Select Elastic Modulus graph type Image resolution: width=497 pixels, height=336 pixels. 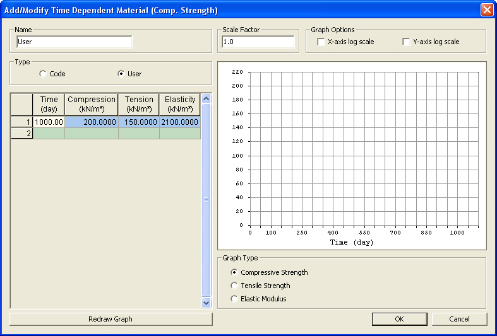pos(234,299)
